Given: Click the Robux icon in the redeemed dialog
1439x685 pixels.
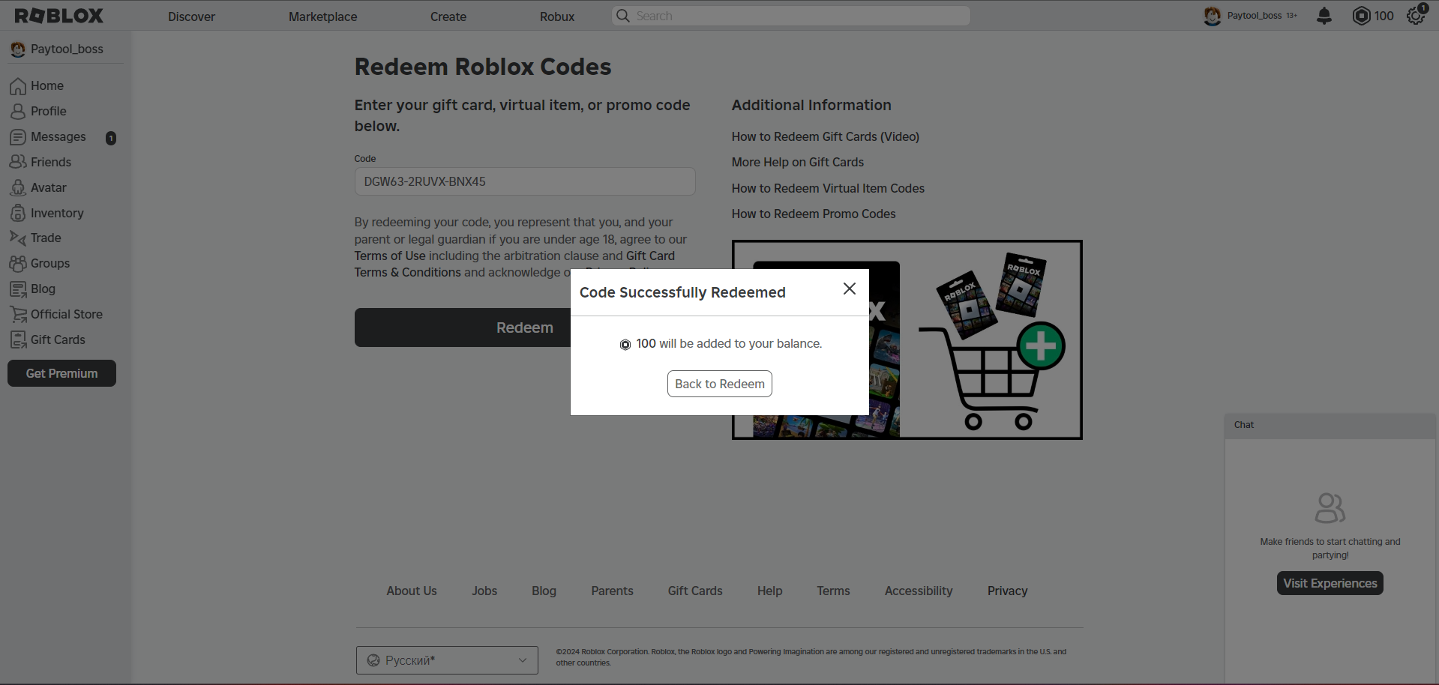Looking at the screenshot, I should [x=625, y=345].
